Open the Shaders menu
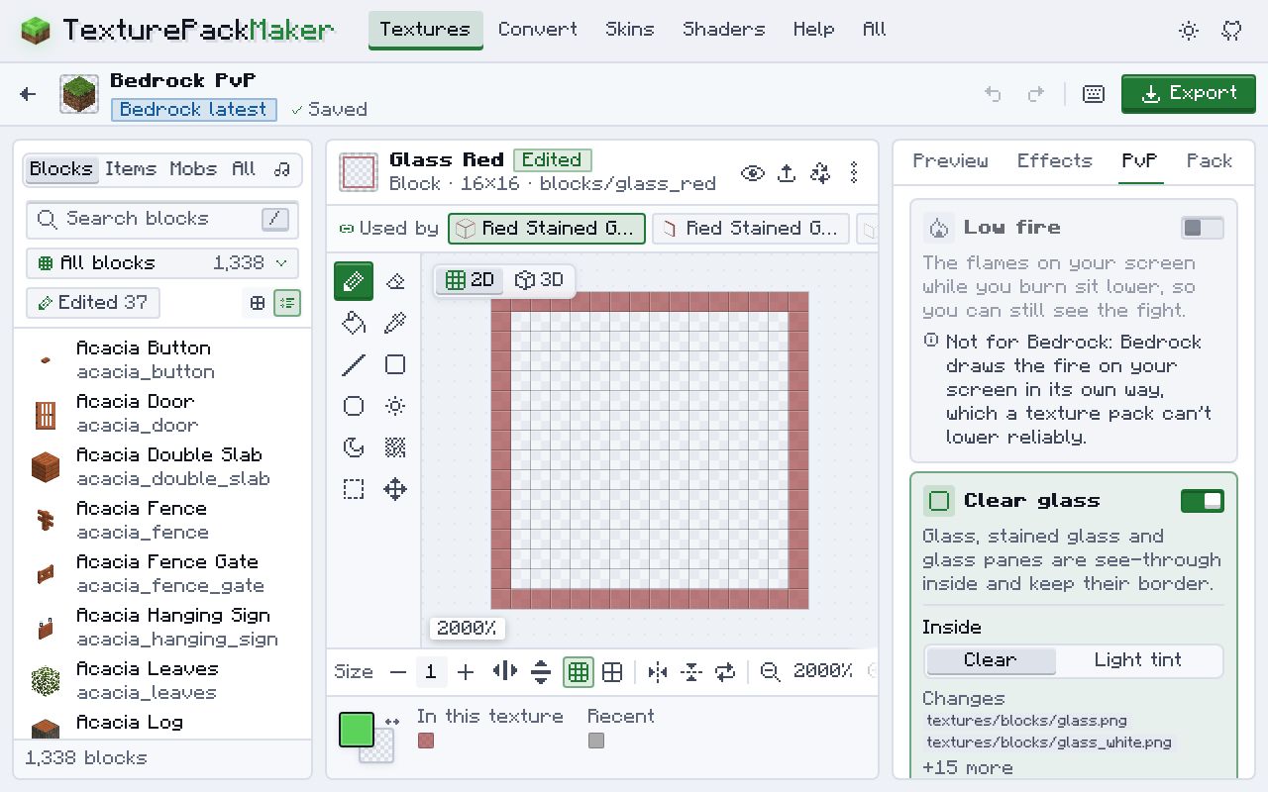Image resolution: width=1268 pixels, height=792 pixels. [x=724, y=30]
